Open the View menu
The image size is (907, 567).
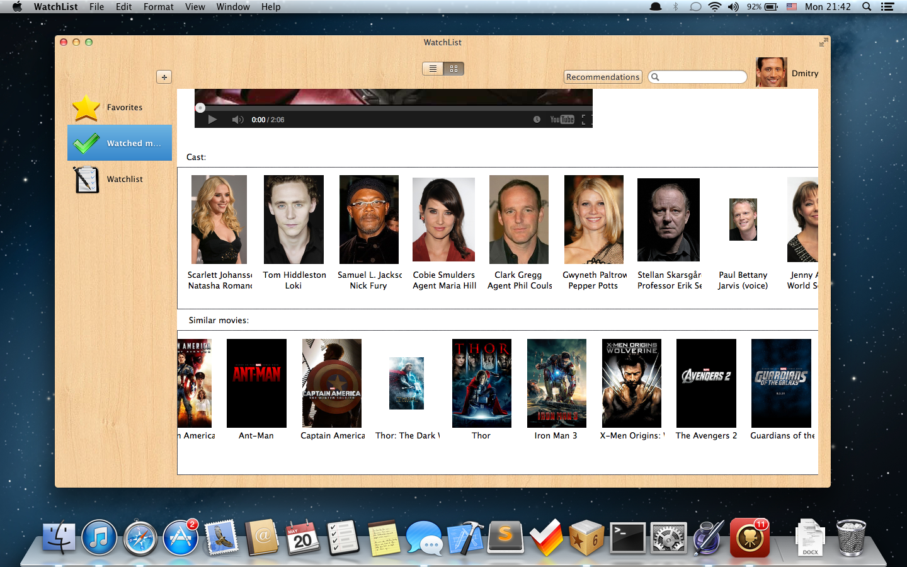coord(195,6)
